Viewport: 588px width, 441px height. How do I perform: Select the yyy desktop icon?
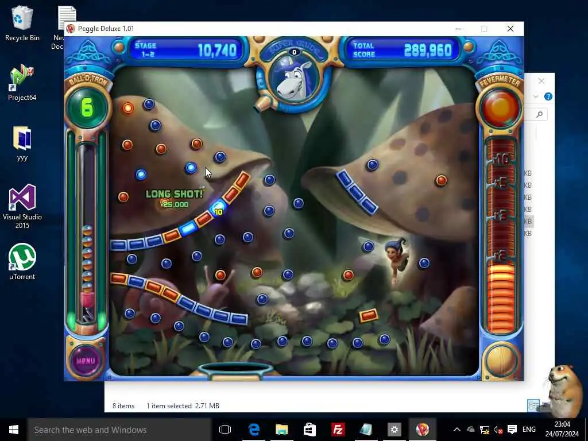22,143
